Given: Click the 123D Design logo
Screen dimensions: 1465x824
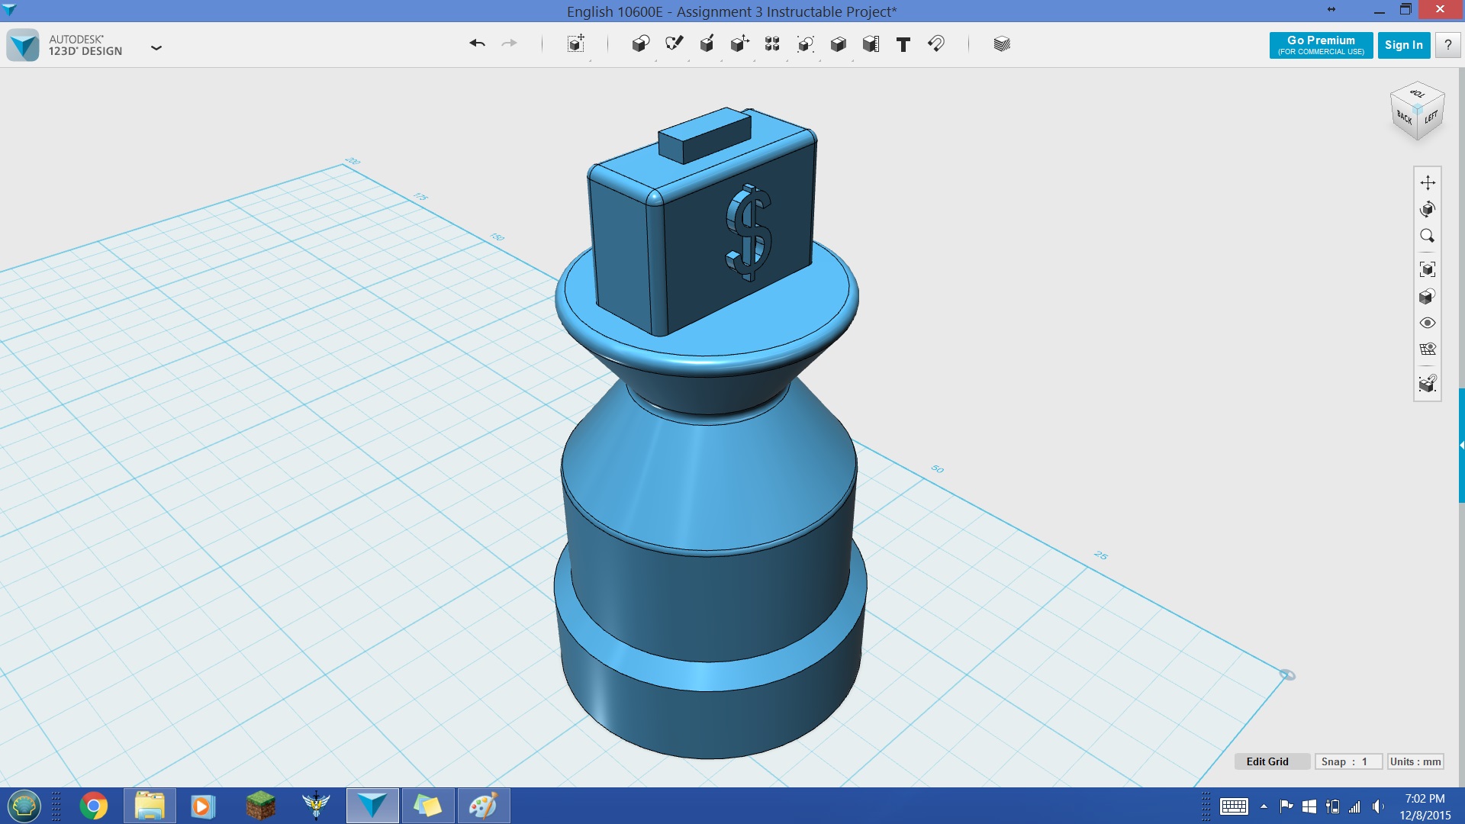Looking at the screenshot, I should [x=23, y=45].
